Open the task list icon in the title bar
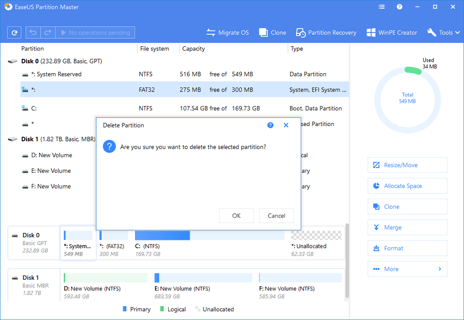Viewport: 464px width, 320px height. [x=382, y=7]
